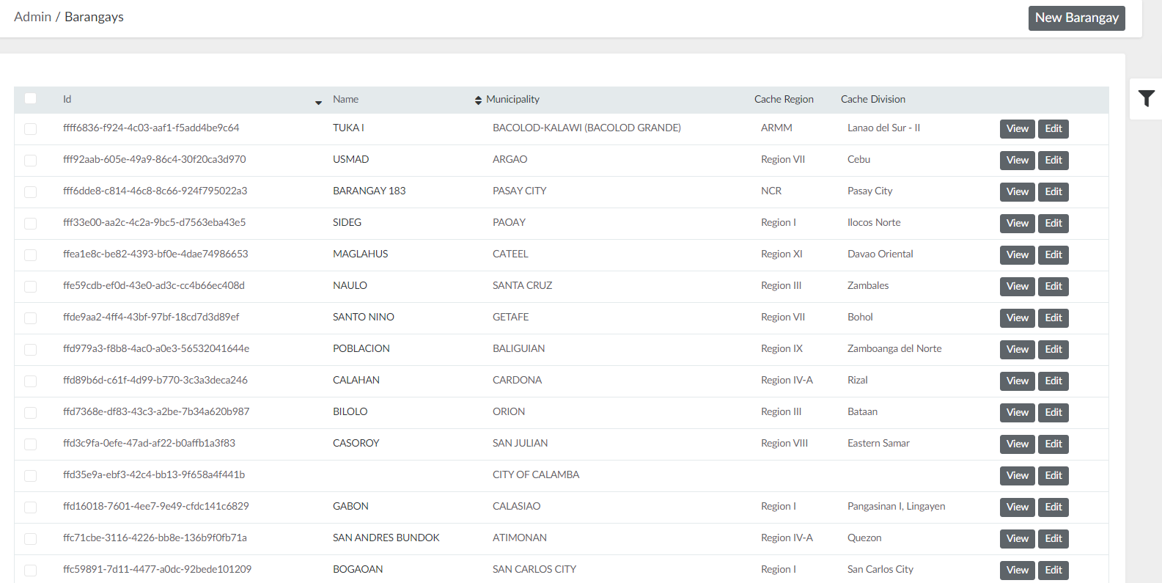Viewport: 1162px width, 583px height.
Task: View the NAULO record
Action: [1017, 287]
